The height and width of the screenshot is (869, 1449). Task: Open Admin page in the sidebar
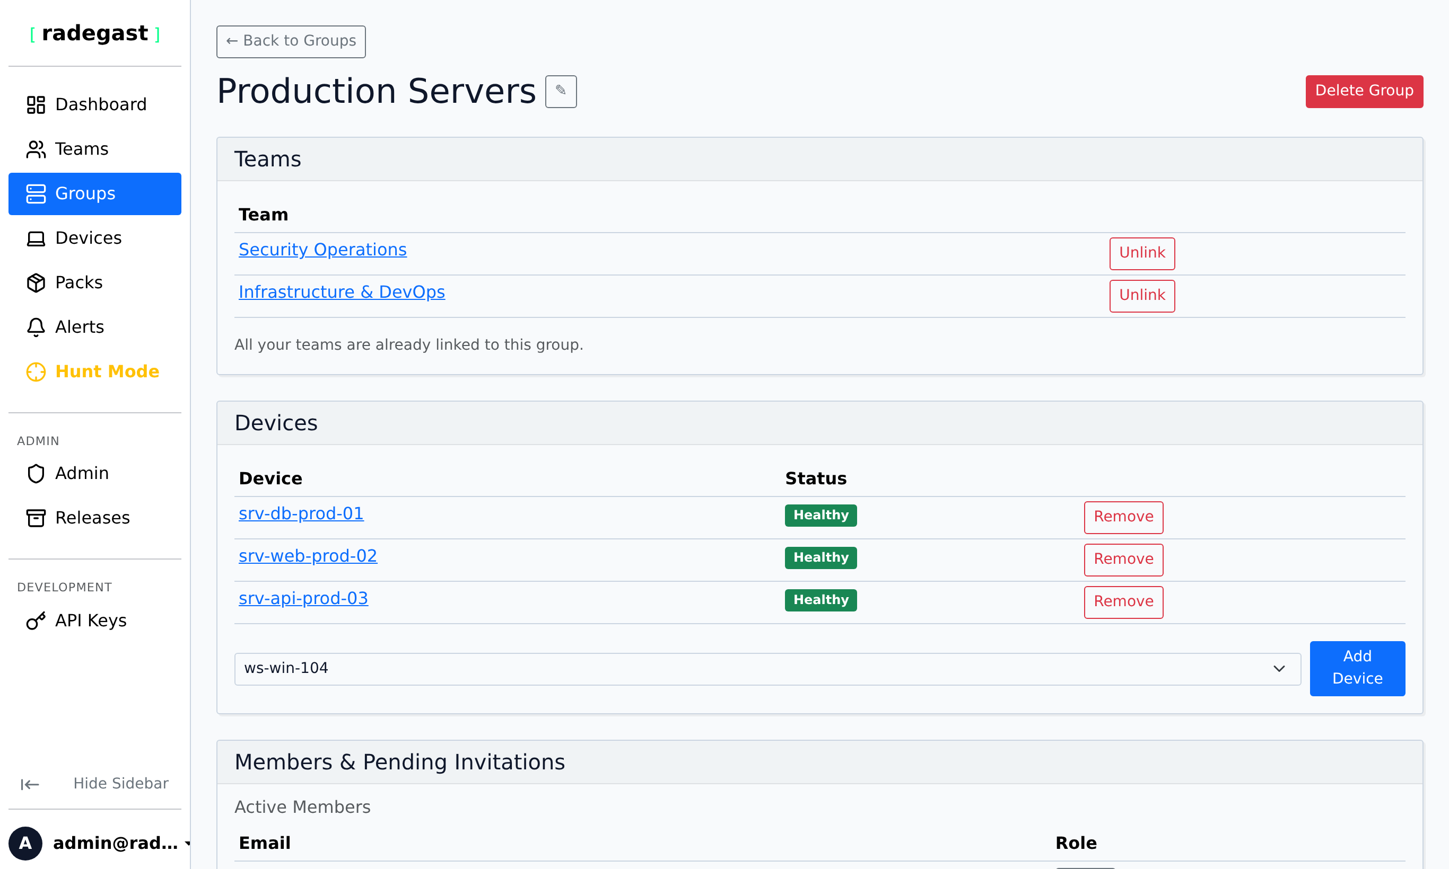click(x=95, y=473)
